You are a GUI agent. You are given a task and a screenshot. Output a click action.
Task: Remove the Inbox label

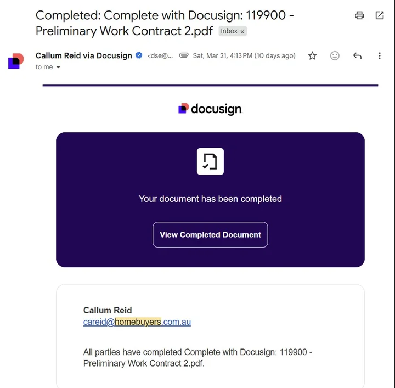tap(242, 31)
